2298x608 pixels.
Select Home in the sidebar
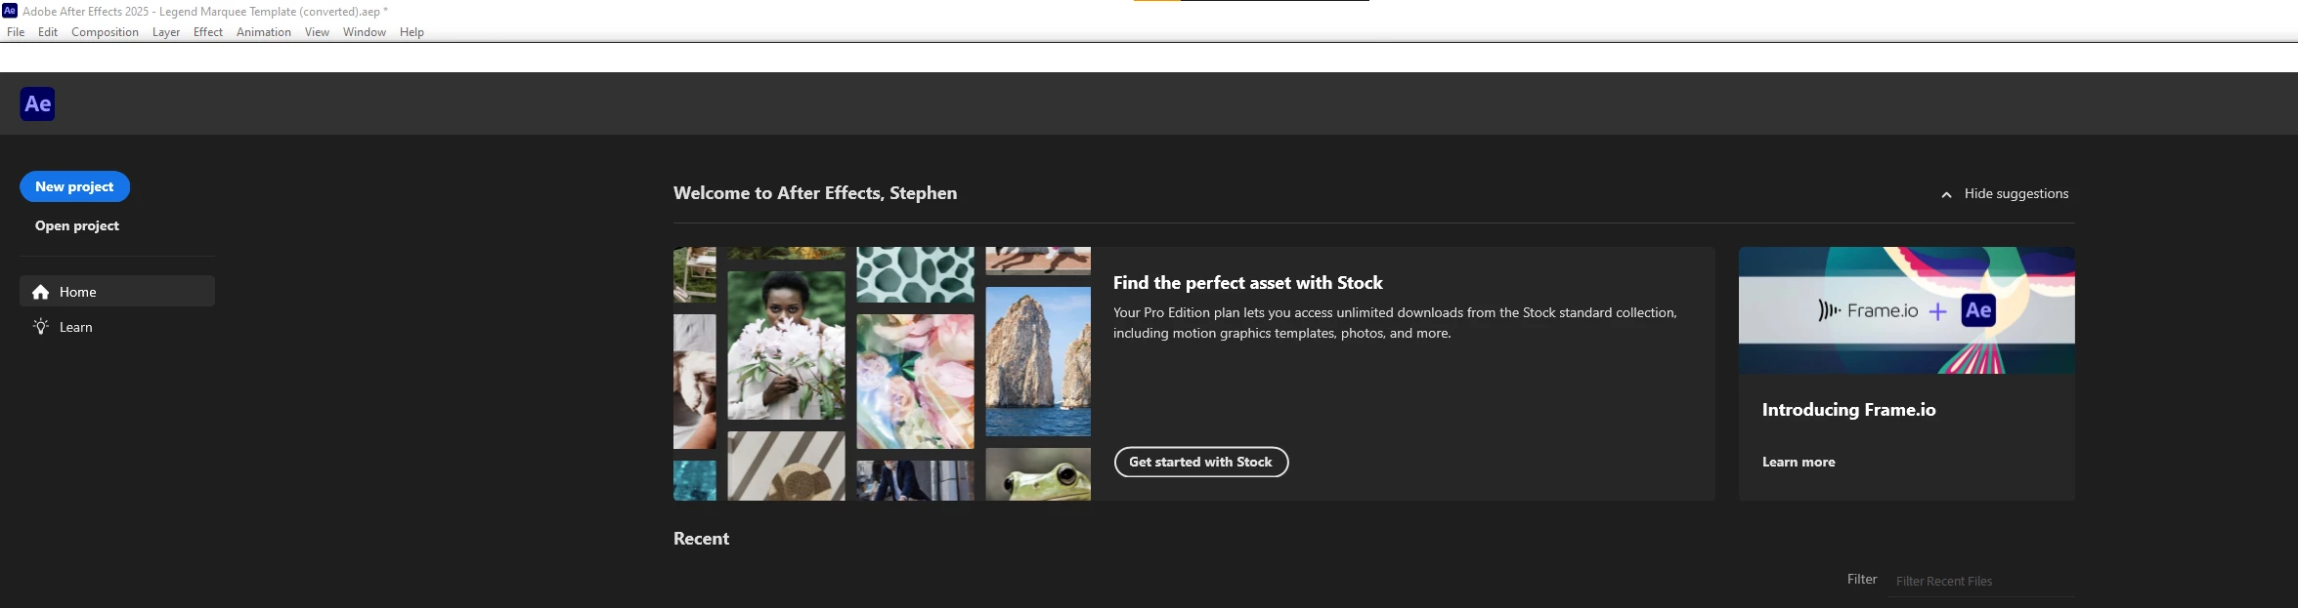click(117, 291)
